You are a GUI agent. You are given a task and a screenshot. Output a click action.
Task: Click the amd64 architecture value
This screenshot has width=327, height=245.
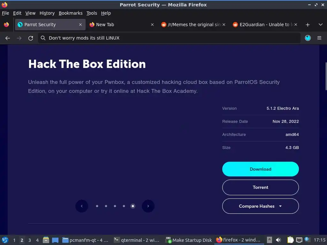pos(292,135)
